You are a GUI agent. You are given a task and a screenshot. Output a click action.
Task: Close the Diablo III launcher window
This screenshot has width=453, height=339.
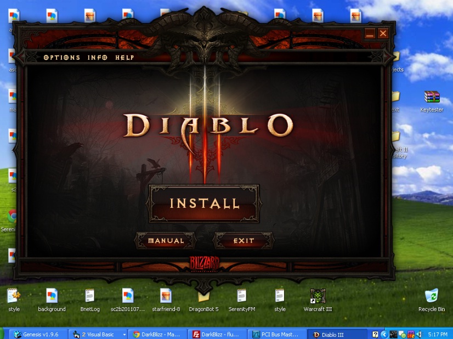(383, 33)
